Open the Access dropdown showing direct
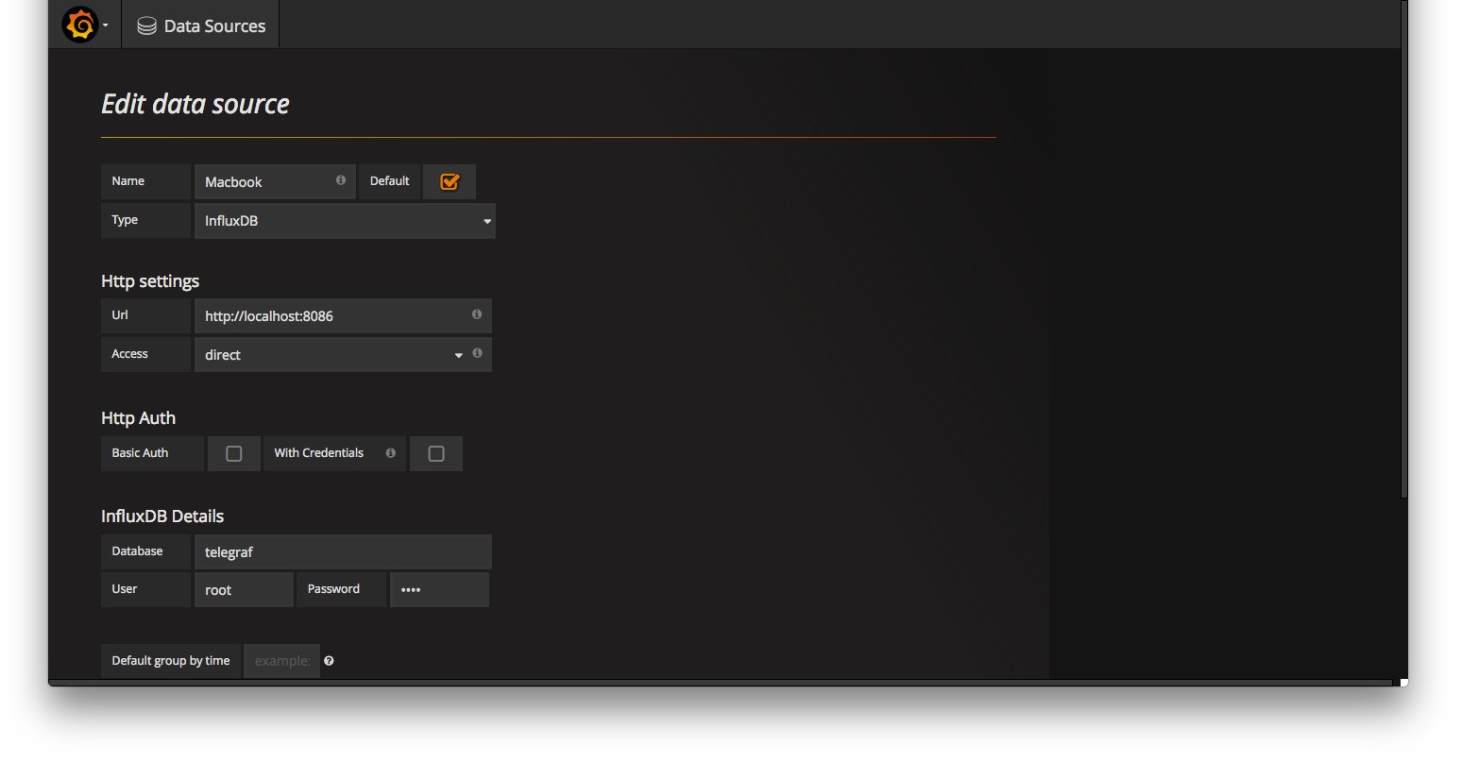The image size is (1461, 762). tap(331, 354)
